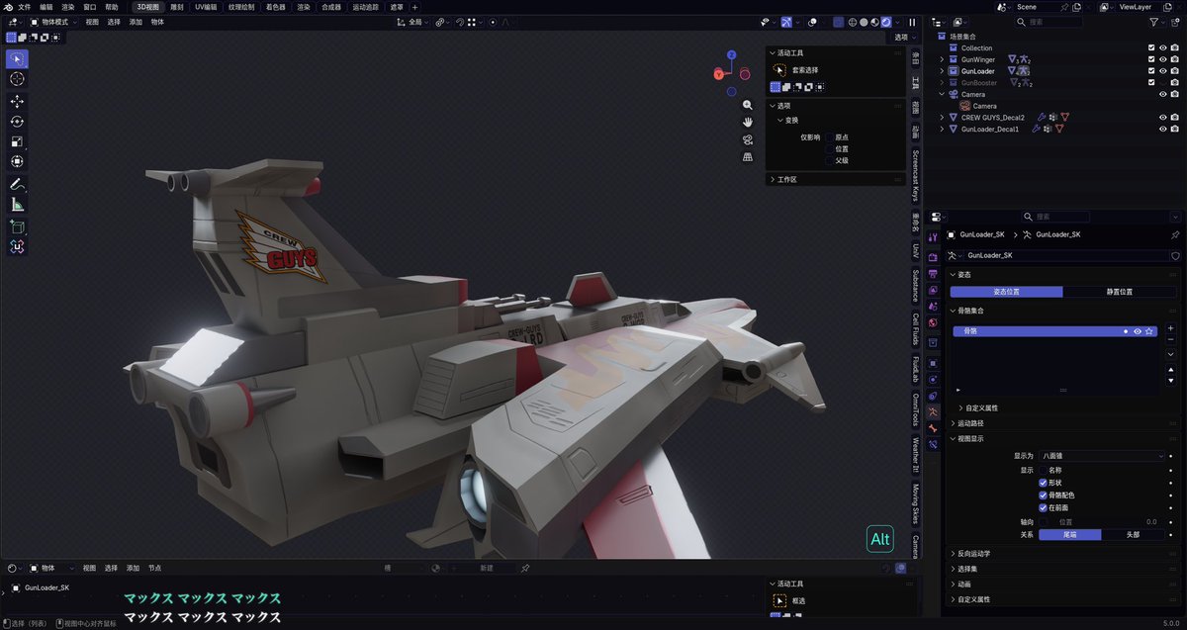The height and width of the screenshot is (630, 1187).
Task: Hide the GunLoader collection with its eye icon
Action: coord(1163,71)
